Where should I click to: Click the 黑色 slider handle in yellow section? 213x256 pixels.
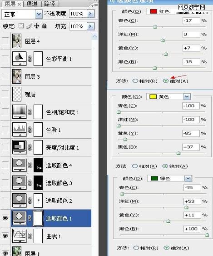tap(178, 153)
